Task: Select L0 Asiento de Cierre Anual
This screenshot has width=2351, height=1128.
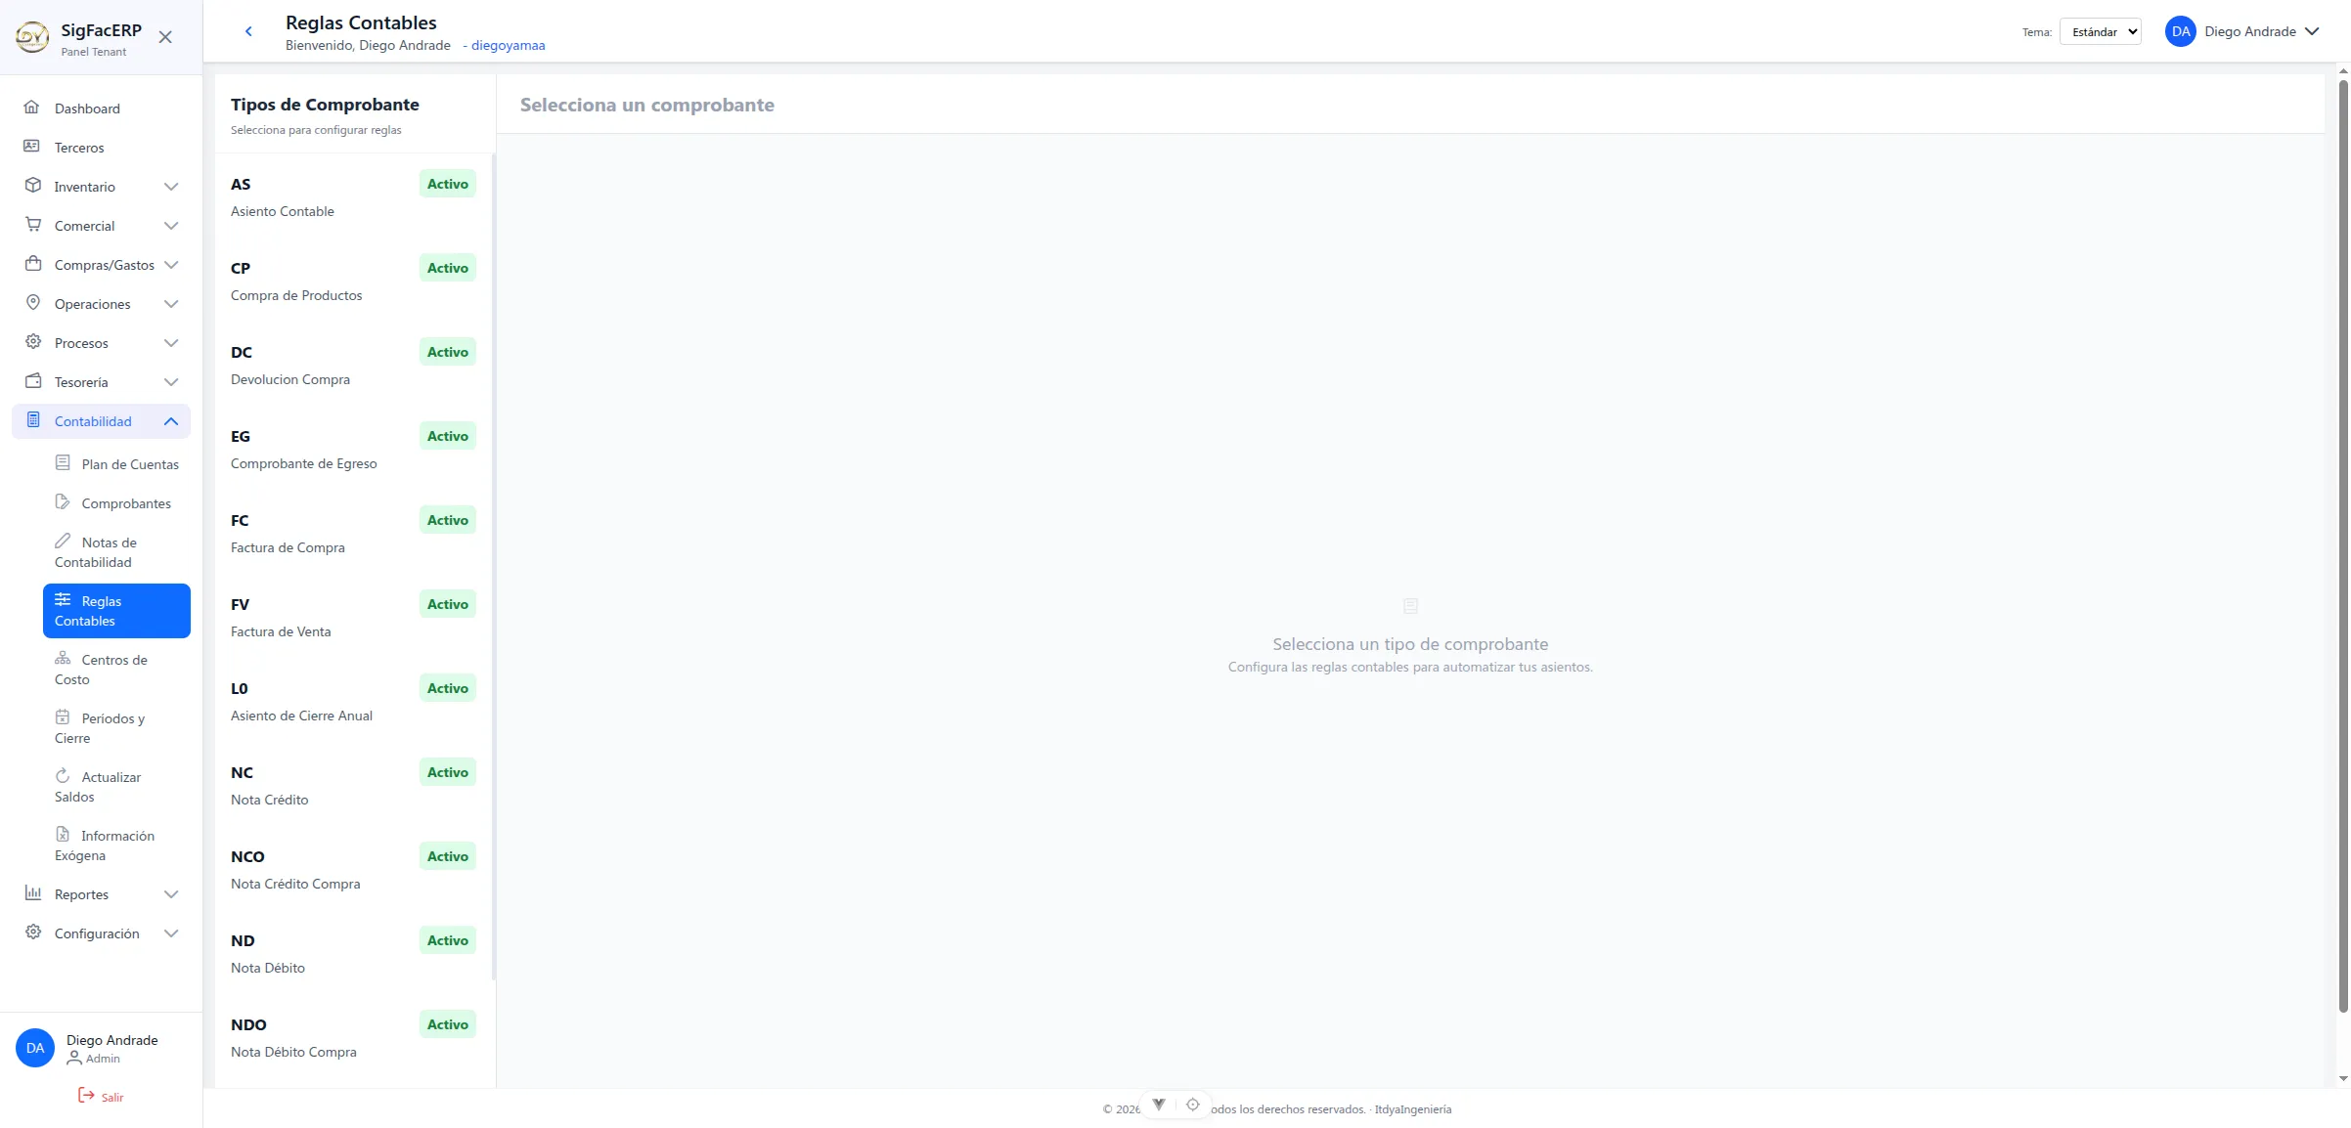Action: point(353,701)
